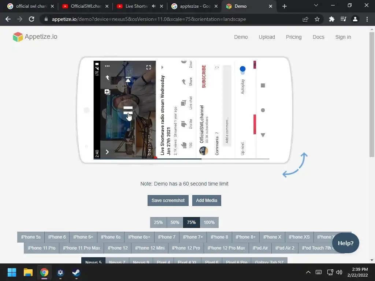Open the Demo navigation link
This screenshot has width=375, height=281.
point(241,37)
